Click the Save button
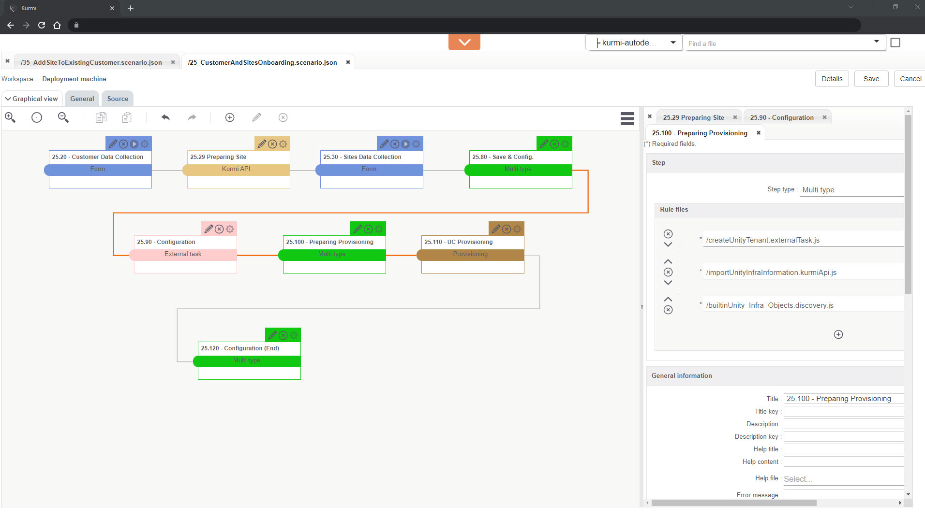This screenshot has height=518, width=925. 871,79
